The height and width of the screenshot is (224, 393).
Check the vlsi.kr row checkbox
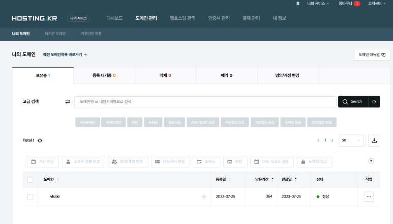coord(30,197)
